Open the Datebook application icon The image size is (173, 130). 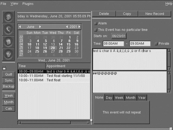point(9,17)
